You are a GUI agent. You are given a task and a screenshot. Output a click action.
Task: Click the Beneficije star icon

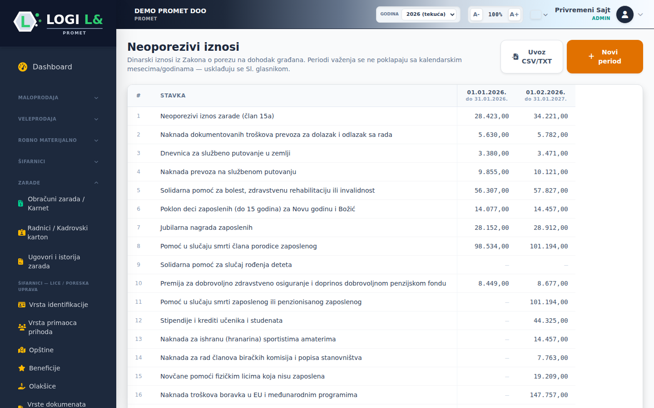(22, 368)
